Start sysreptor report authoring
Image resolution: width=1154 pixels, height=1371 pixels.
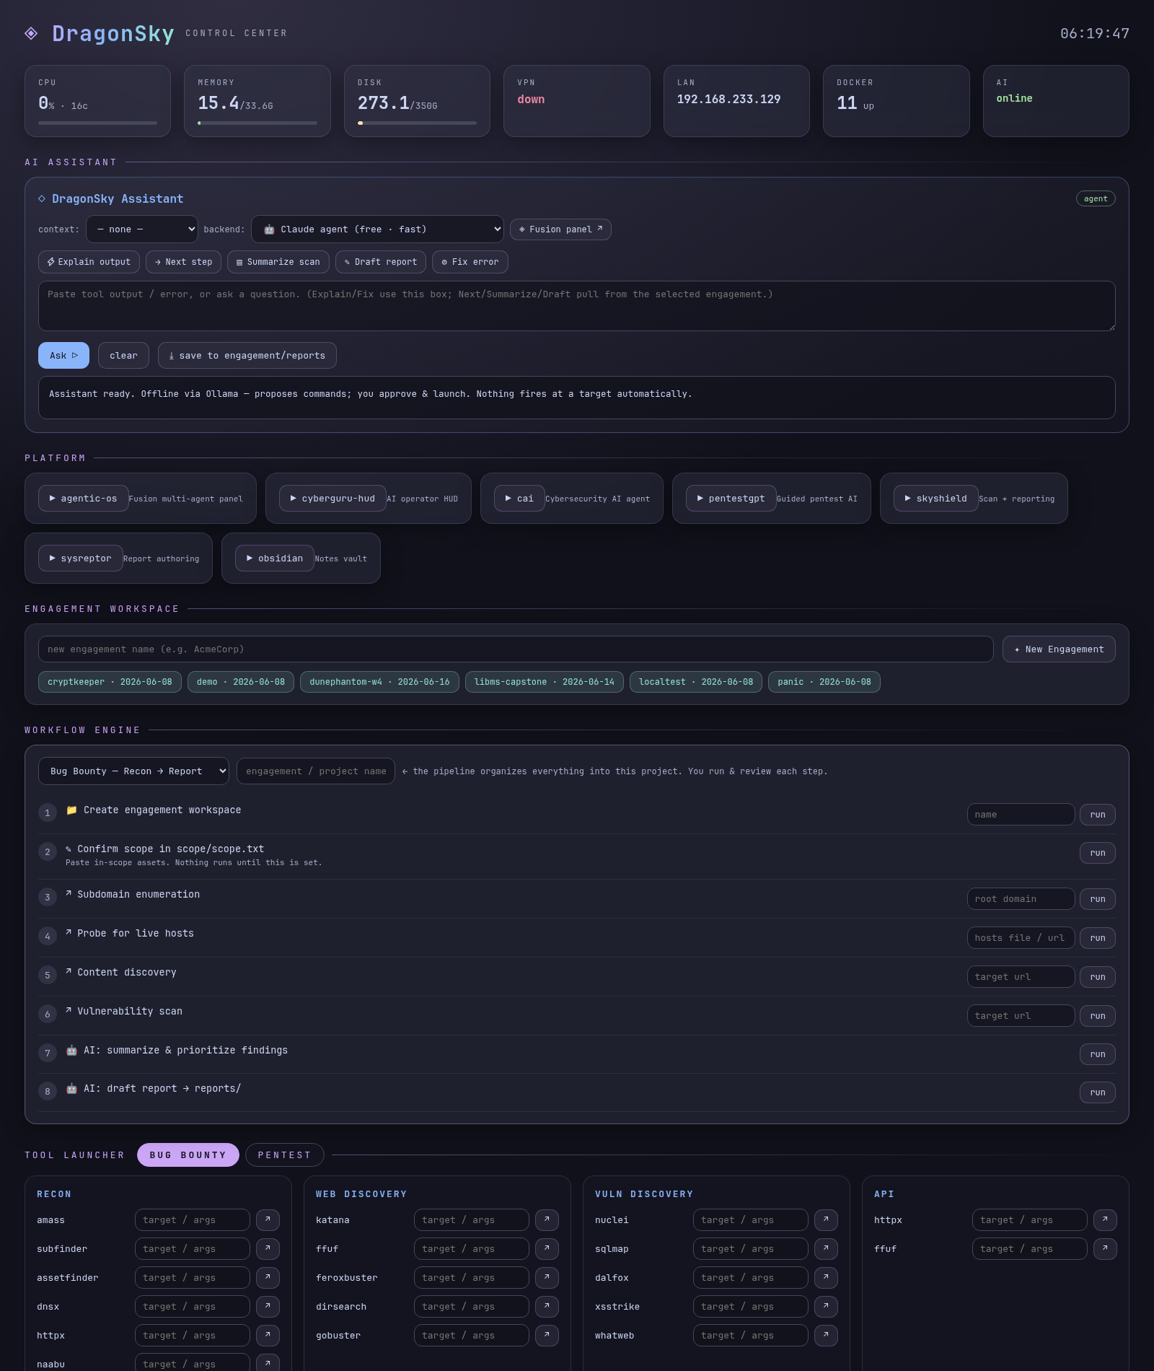click(81, 558)
